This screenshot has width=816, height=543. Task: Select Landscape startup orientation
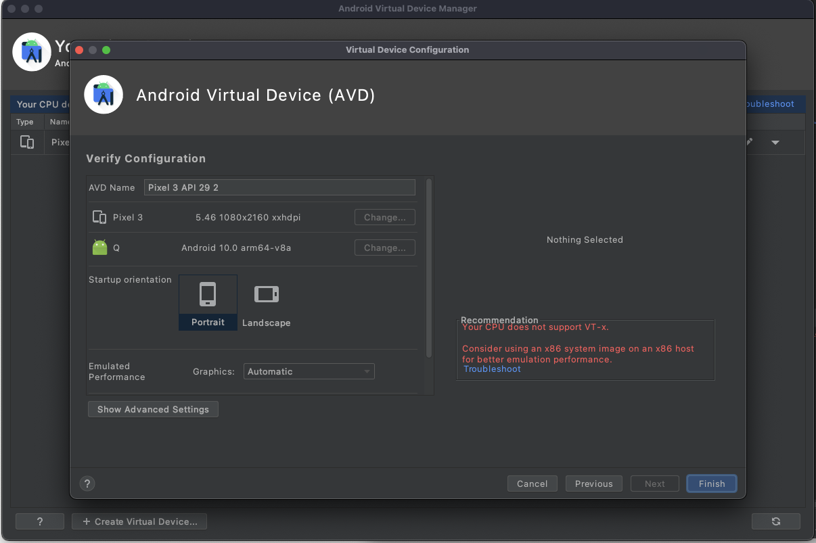tap(267, 302)
